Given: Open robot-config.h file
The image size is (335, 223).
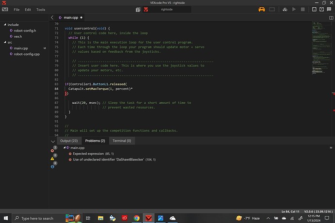Looking at the screenshot, I should tap(25, 31).
